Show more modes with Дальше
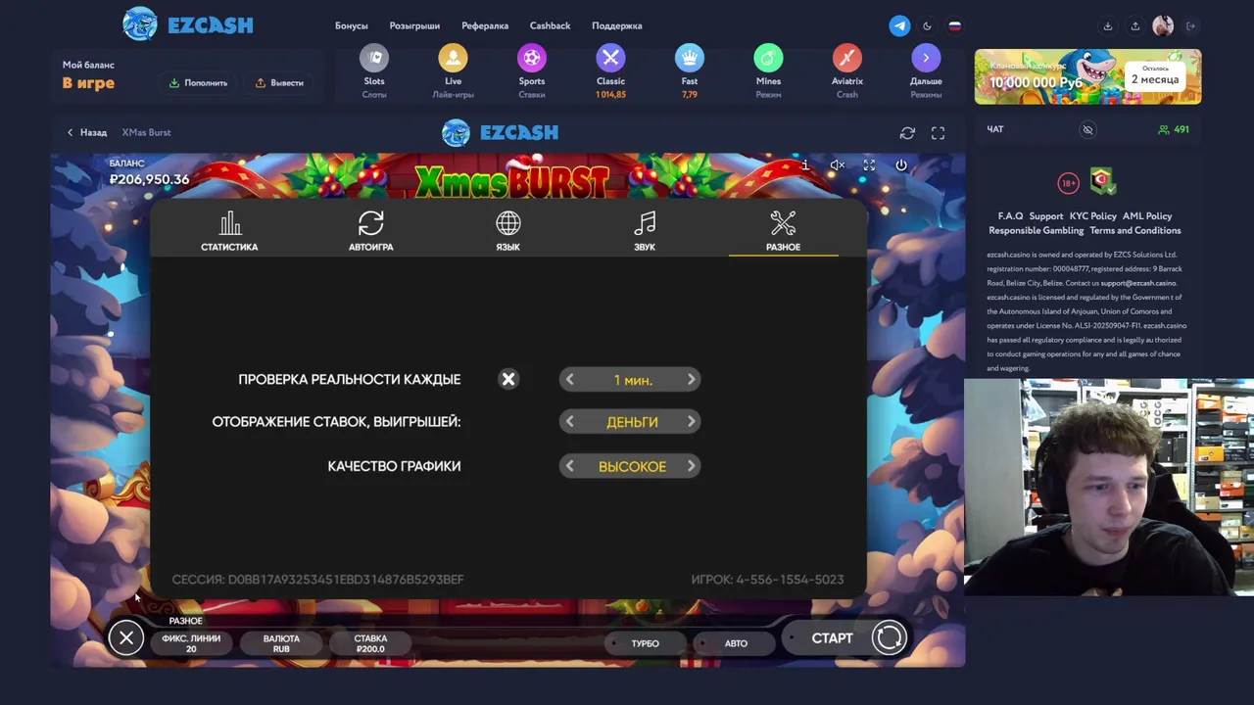1254x705 pixels. [926, 71]
